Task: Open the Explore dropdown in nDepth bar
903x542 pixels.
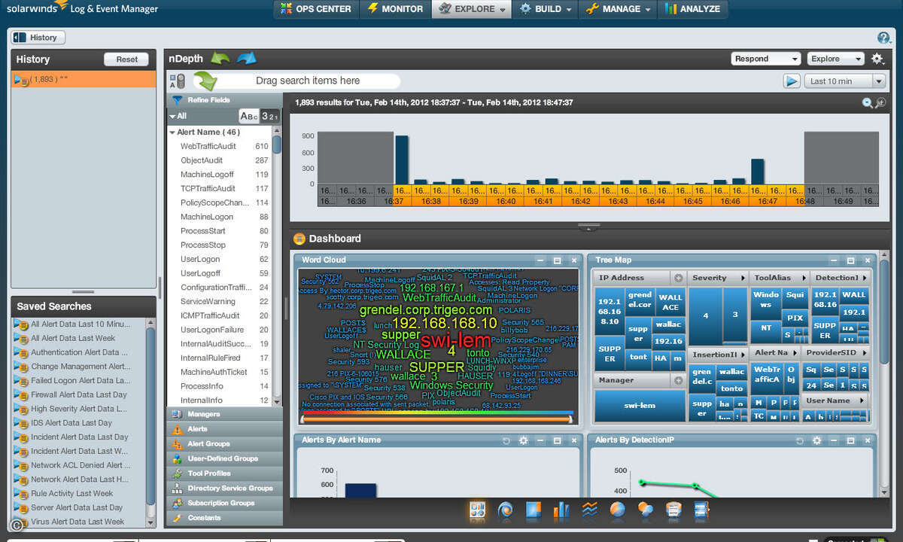Action: [x=836, y=59]
